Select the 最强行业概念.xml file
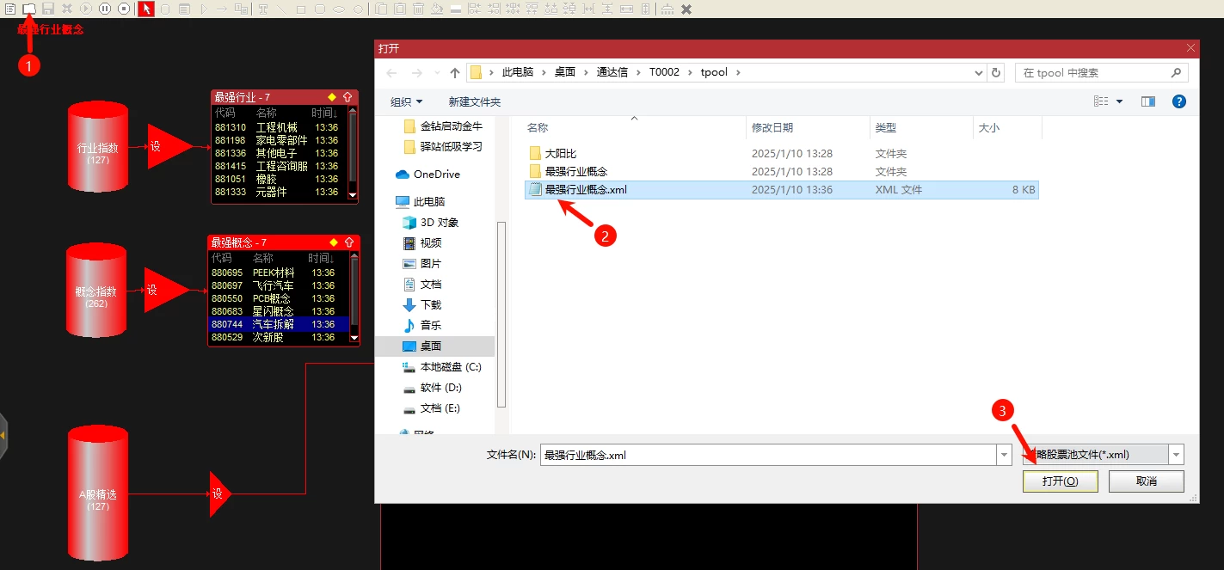Image resolution: width=1224 pixels, height=570 pixels. pos(782,190)
